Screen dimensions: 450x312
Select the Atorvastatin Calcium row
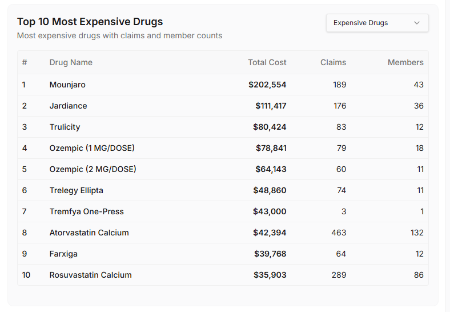pyautogui.click(x=89, y=233)
